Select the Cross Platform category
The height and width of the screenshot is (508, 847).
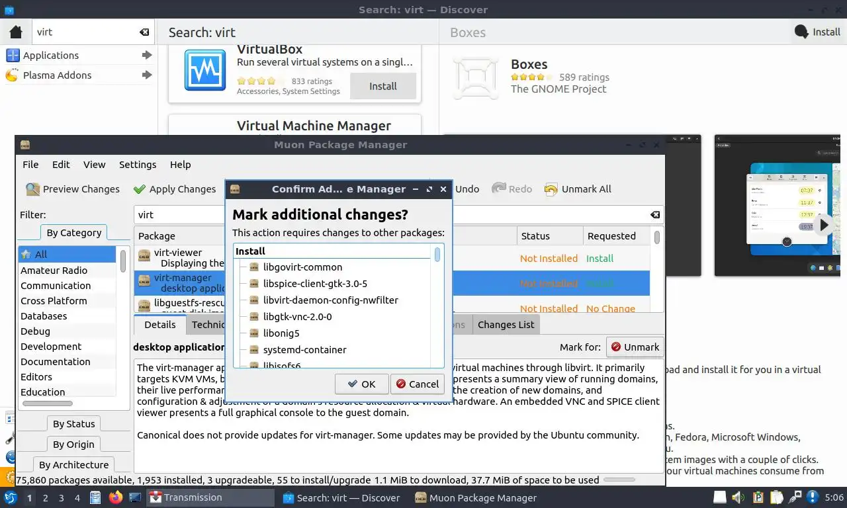(x=67, y=301)
